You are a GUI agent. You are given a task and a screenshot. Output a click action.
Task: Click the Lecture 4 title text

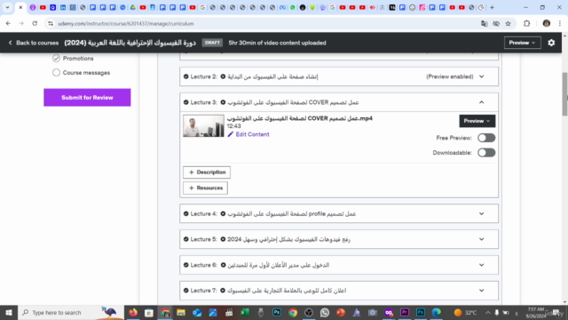[292, 213]
